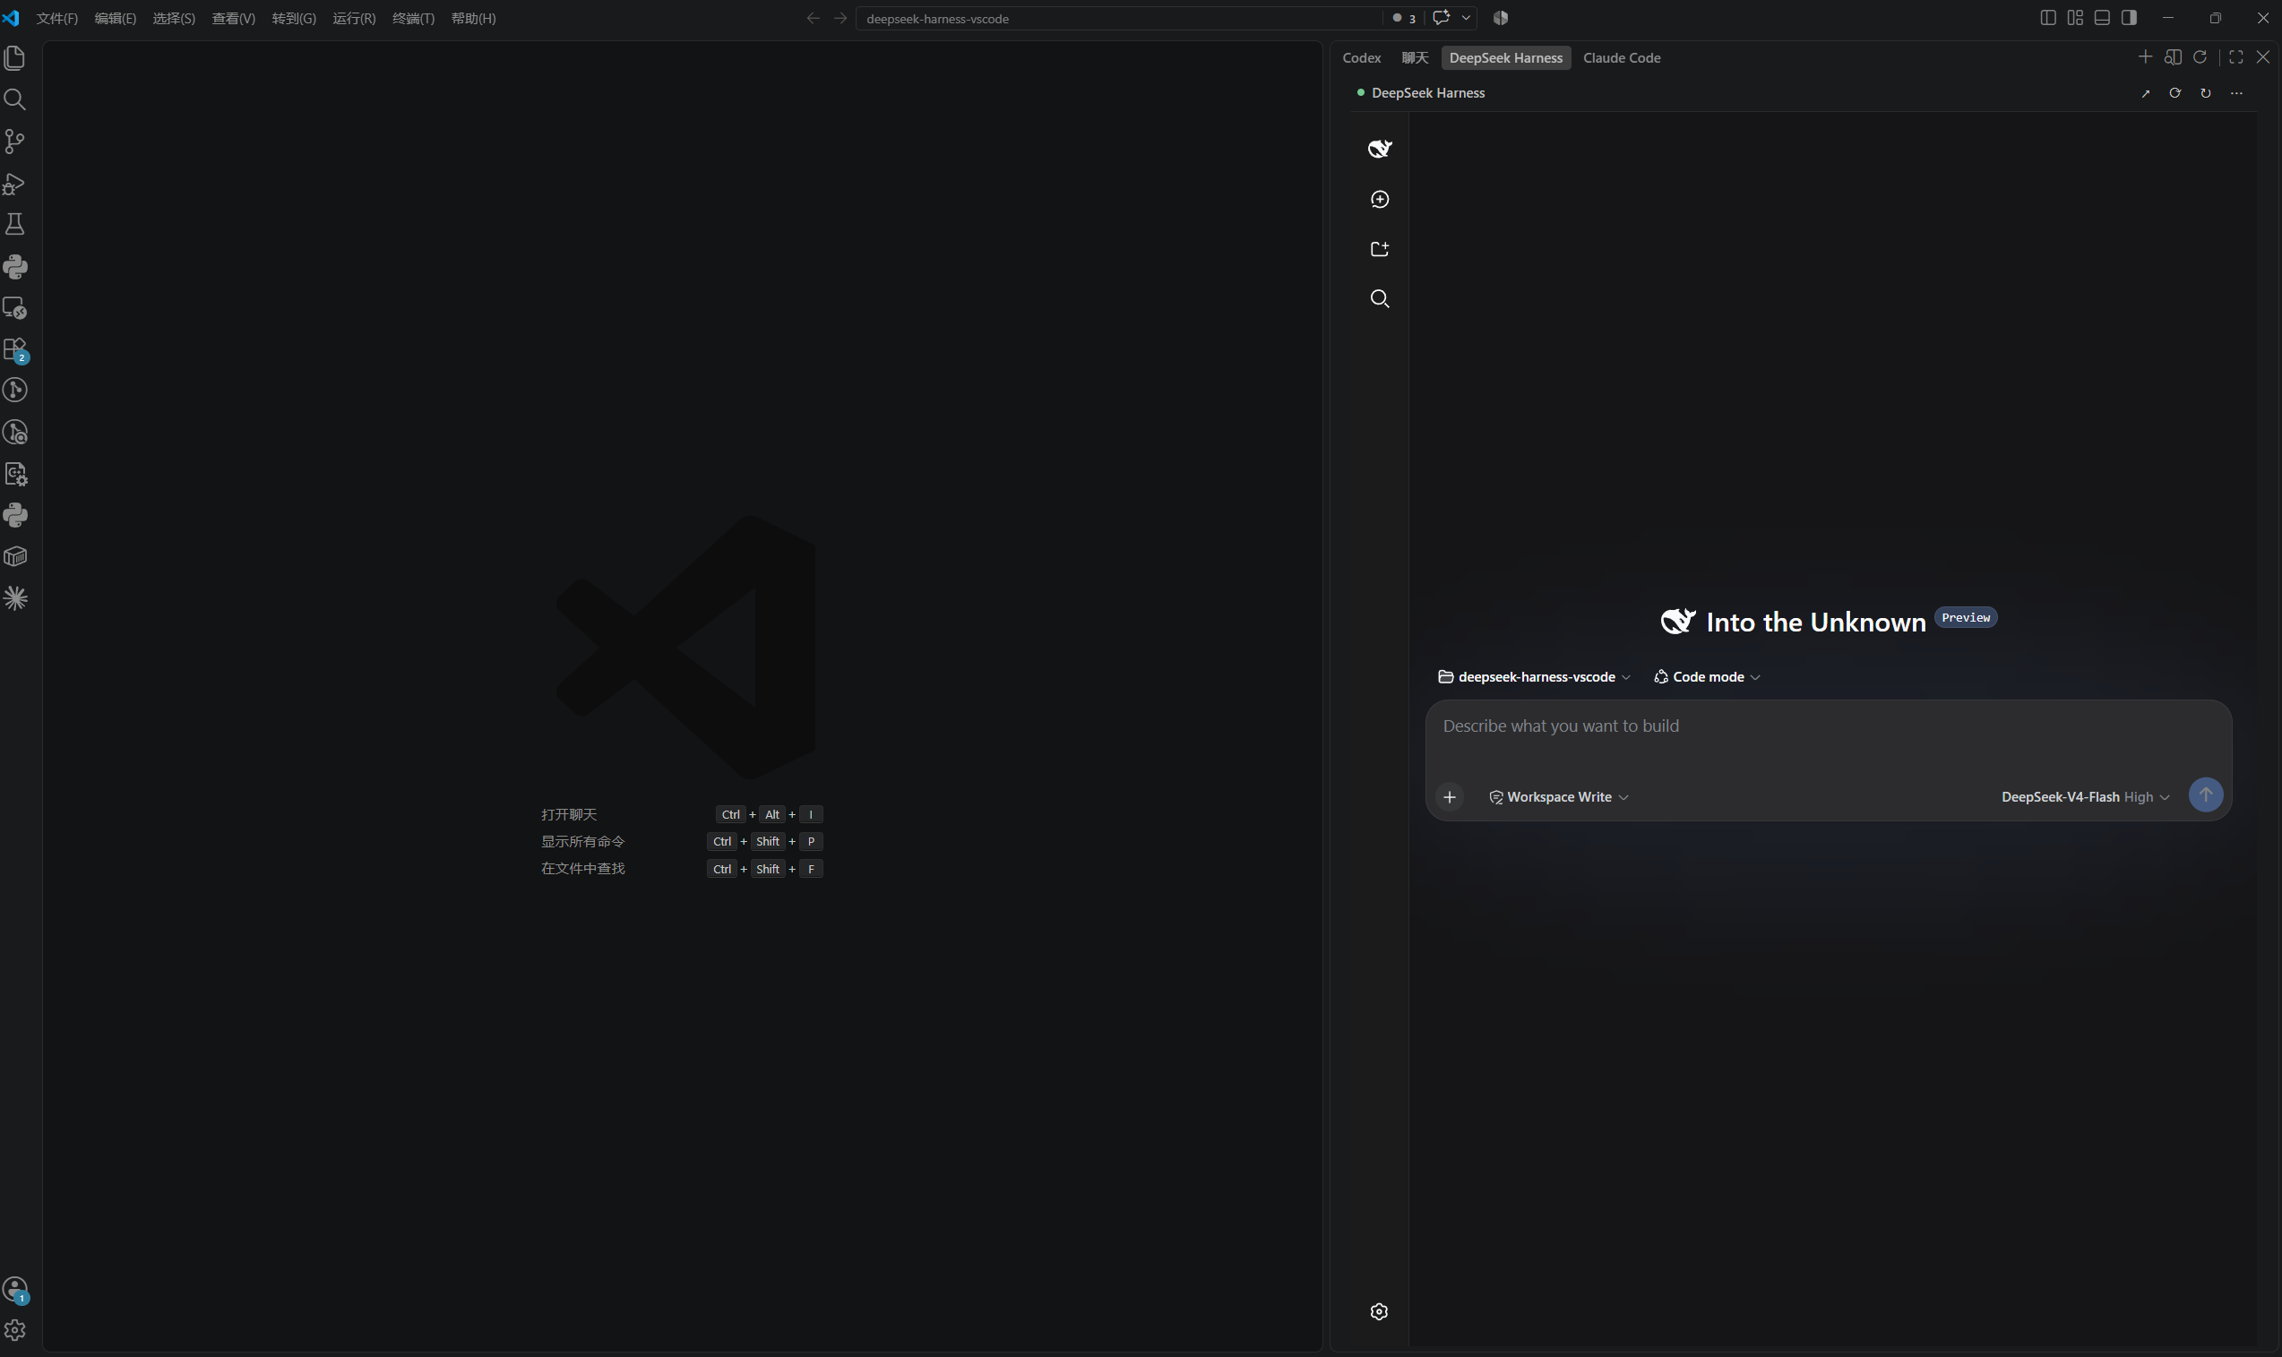
Task: Open the 编辑(E) menu
Action: (116, 18)
